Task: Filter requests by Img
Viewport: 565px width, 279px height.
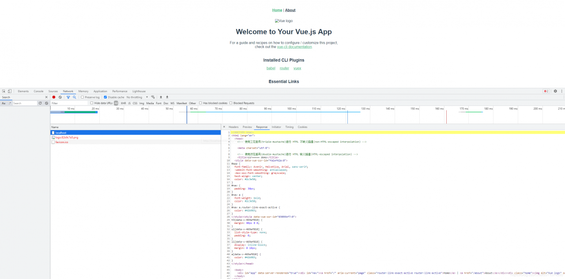Action: pyautogui.click(x=142, y=103)
